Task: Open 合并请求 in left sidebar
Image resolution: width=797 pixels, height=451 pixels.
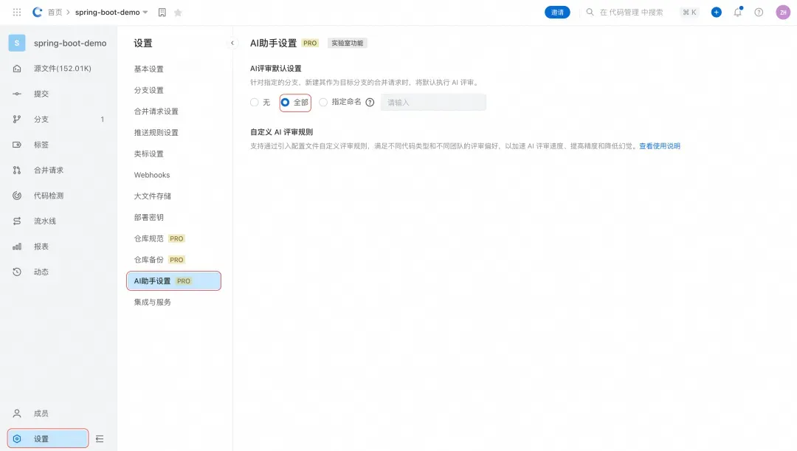Action: click(x=49, y=171)
